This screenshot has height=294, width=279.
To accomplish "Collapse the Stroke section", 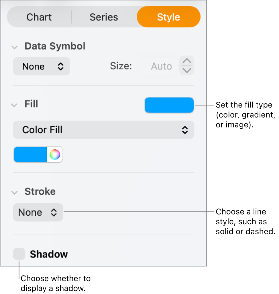I will (x=14, y=192).
